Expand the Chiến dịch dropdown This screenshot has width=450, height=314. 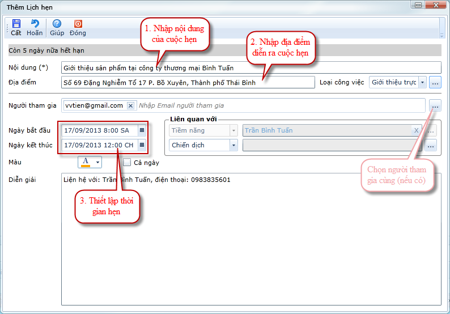234,145
